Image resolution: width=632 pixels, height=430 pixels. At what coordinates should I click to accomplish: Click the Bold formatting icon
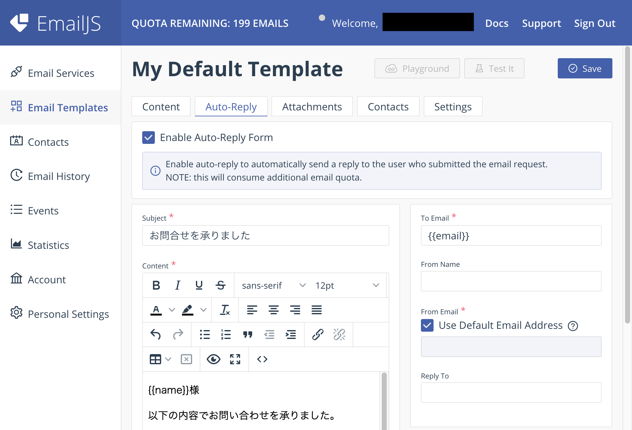(156, 285)
